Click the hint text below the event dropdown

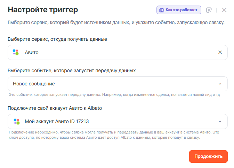(114, 94)
